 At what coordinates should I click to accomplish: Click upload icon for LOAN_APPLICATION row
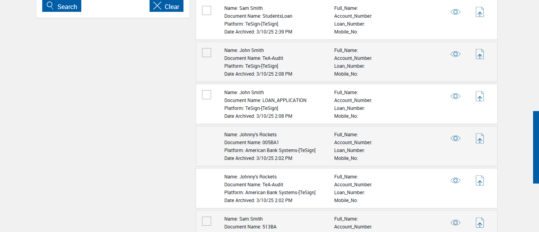click(479, 97)
